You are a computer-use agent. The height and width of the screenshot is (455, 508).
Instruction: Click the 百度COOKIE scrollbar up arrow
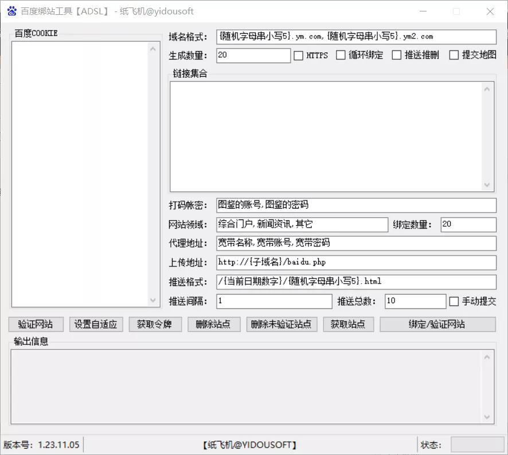[153, 49]
